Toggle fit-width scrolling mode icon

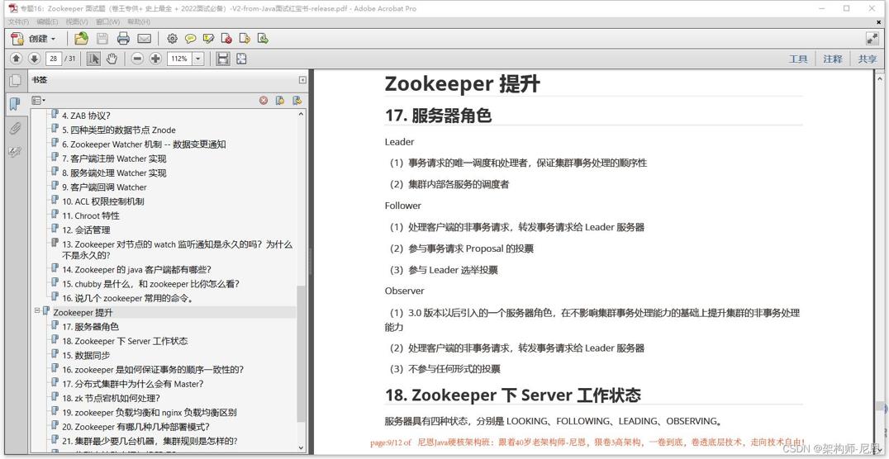223,59
